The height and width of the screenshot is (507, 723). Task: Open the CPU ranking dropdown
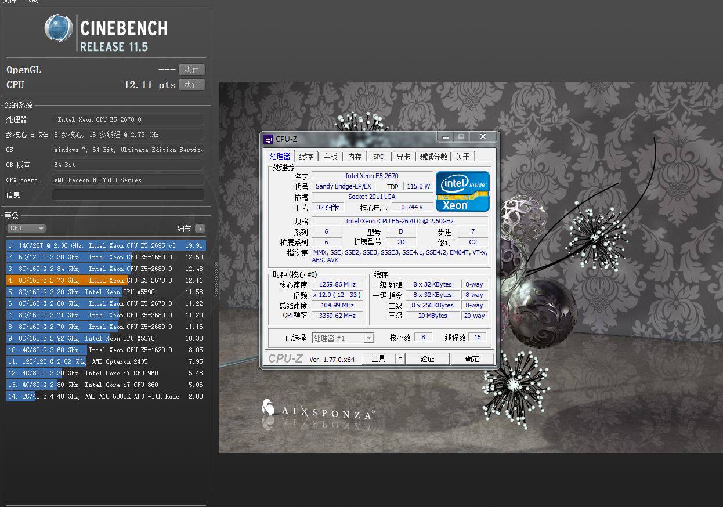pyautogui.click(x=26, y=229)
